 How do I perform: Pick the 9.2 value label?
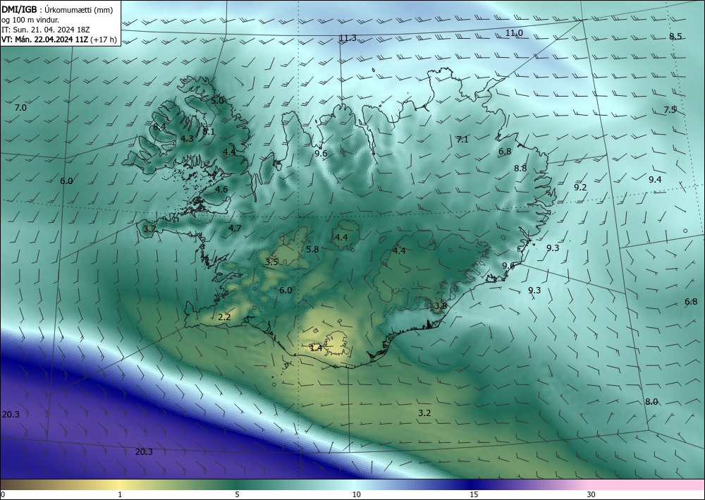[580, 188]
